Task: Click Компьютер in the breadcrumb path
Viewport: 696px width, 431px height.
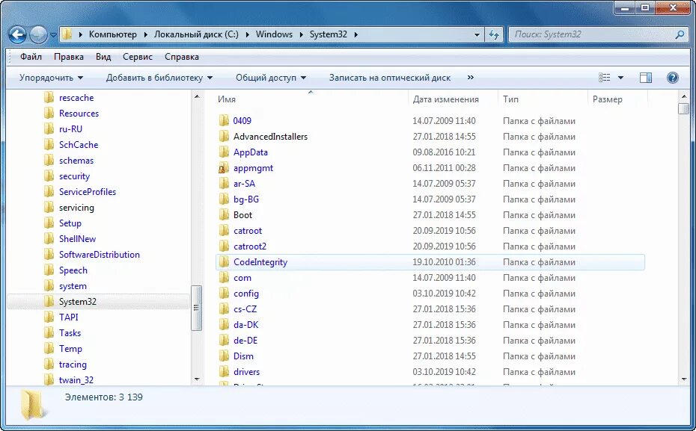Action: (x=113, y=34)
